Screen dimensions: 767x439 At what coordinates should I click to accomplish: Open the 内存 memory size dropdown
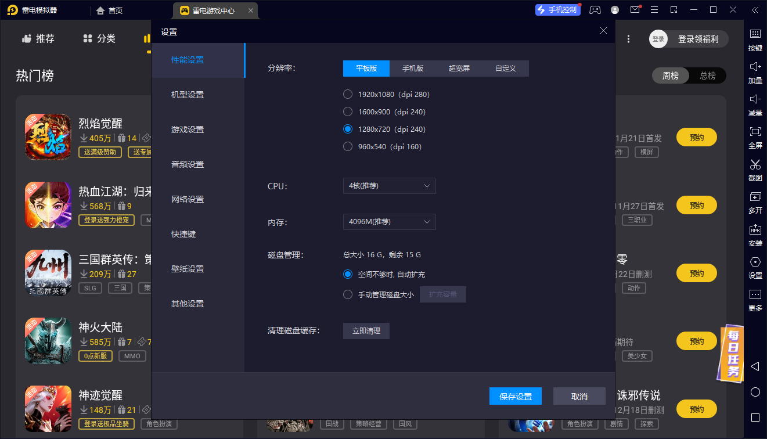pyautogui.click(x=389, y=222)
